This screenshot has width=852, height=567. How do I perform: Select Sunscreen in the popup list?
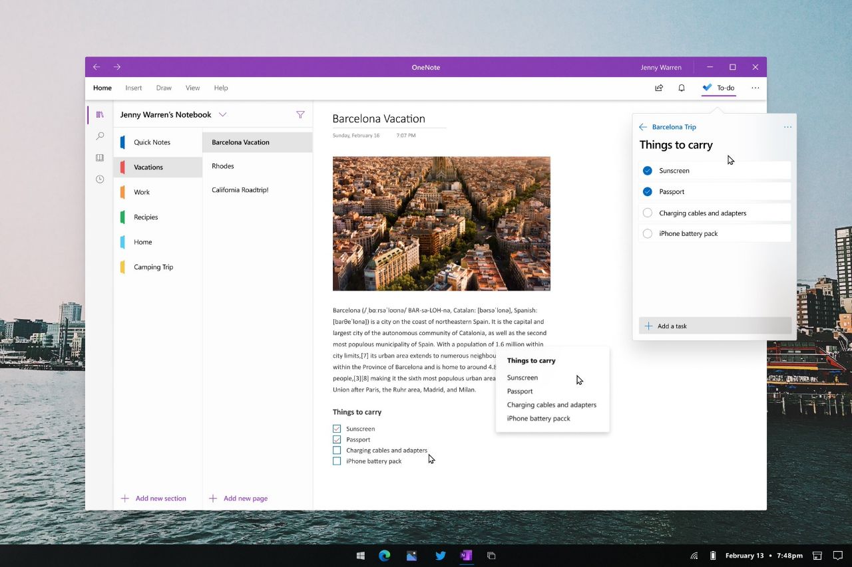523,378
